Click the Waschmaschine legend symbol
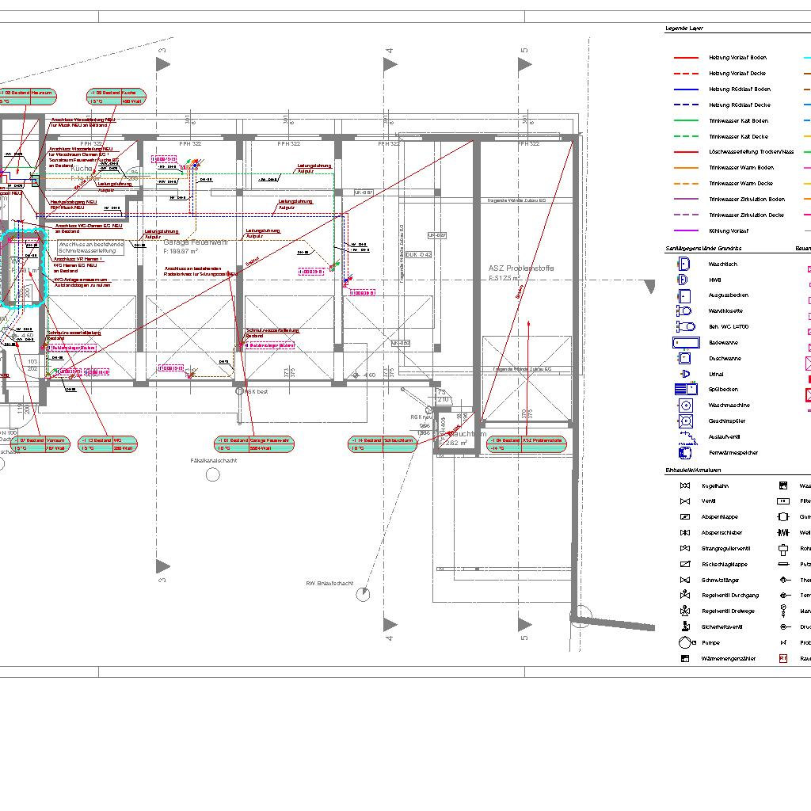 pos(685,405)
